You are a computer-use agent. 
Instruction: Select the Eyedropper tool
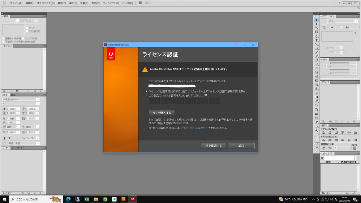[x=316, y=101]
